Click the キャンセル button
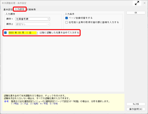 point(136,104)
